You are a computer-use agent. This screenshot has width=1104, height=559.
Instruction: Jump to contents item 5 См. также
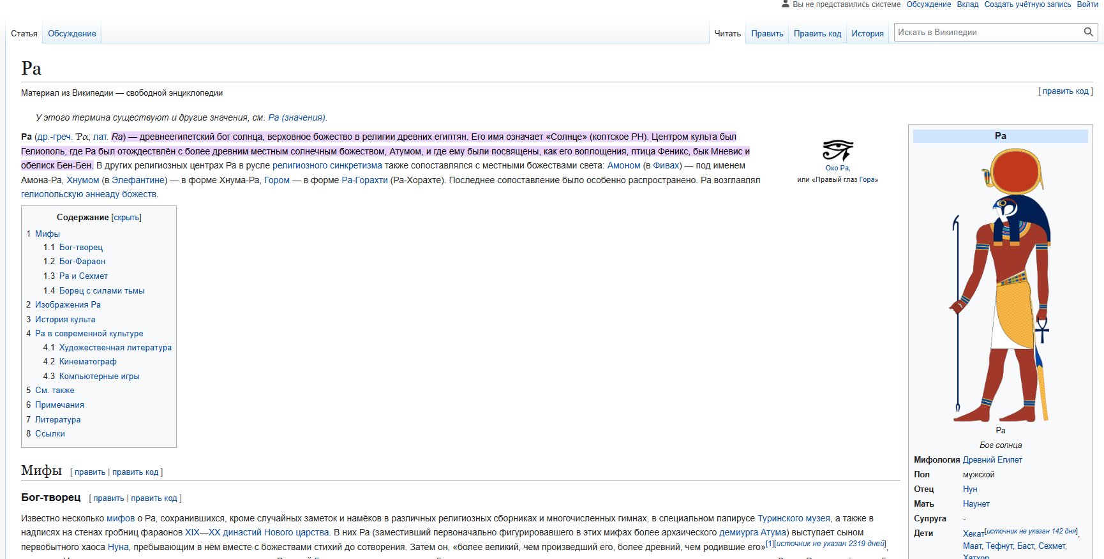tap(55, 391)
